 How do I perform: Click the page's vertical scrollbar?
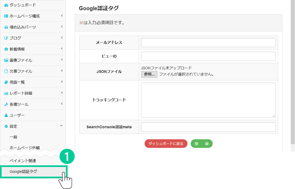coord(293,73)
